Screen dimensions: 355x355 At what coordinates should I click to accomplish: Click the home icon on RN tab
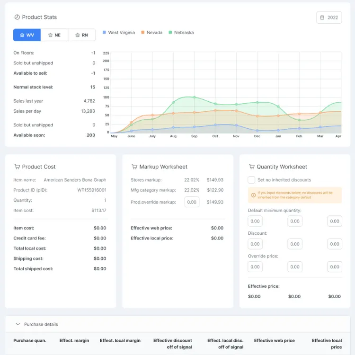pos(78,35)
